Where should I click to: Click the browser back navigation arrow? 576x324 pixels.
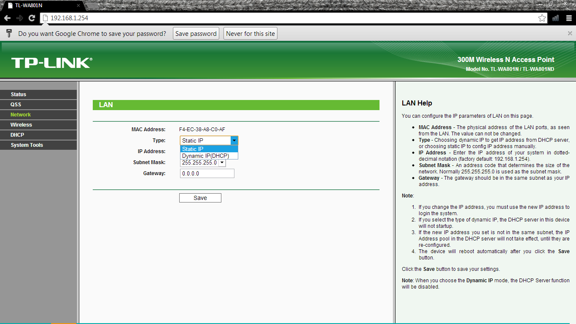(x=7, y=18)
